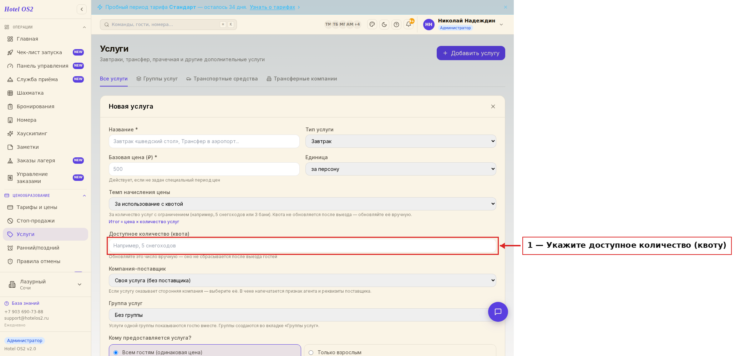This screenshot has width=740, height=356.
Task: Open the color theme palette icon
Action: coord(372,25)
